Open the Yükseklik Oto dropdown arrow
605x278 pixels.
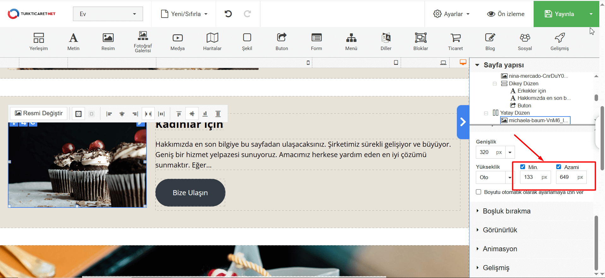[510, 177]
